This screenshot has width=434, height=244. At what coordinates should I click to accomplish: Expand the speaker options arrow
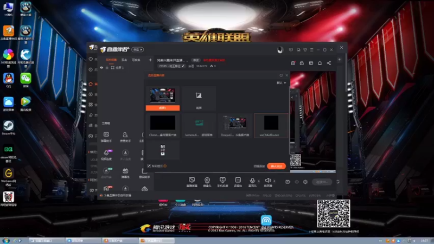(275, 181)
